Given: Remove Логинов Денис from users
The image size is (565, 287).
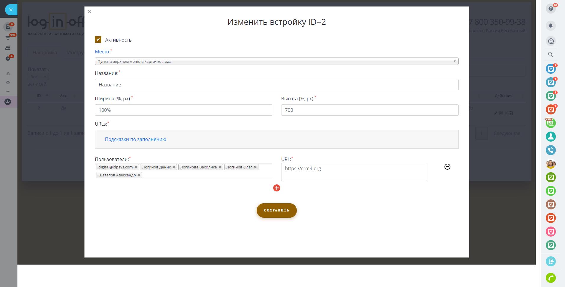Looking at the screenshot, I should point(174,167).
